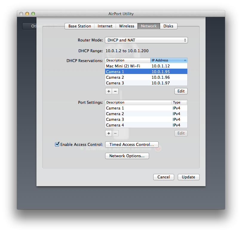Switch to the Base Station tab
242x233 pixels.
[x=79, y=26]
